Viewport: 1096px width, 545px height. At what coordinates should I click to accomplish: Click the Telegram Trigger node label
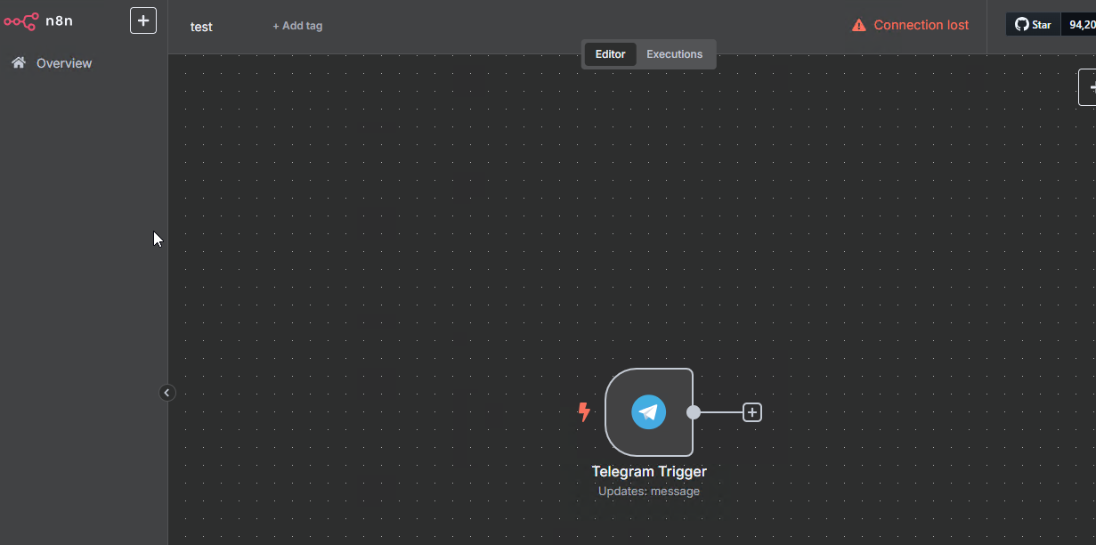coord(649,472)
